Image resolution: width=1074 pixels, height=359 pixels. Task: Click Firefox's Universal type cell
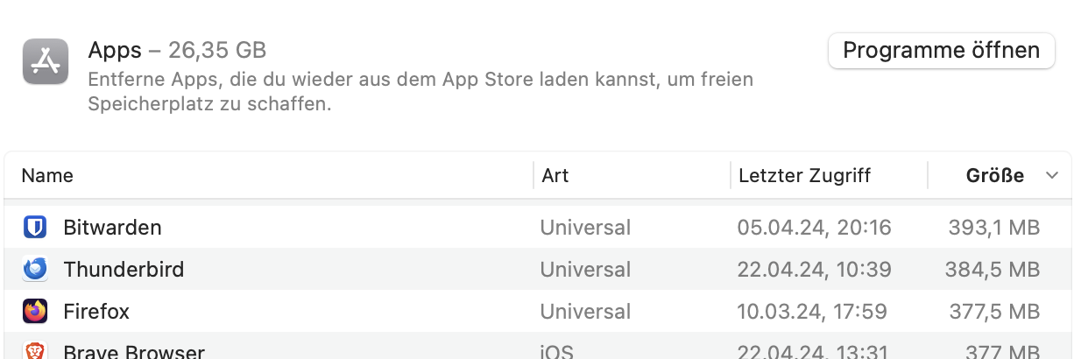coord(585,311)
